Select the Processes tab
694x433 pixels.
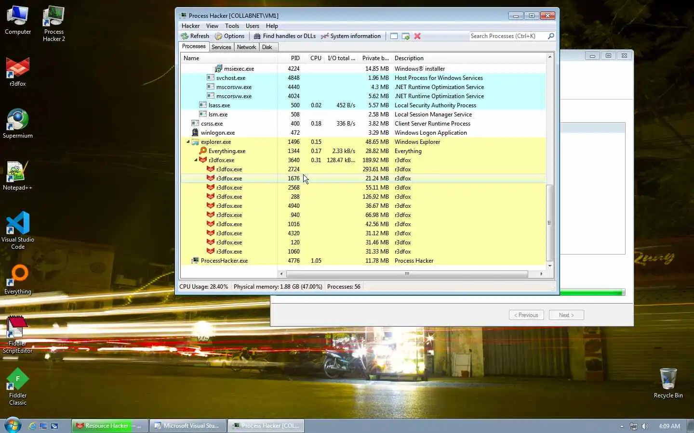click(194, 47)
